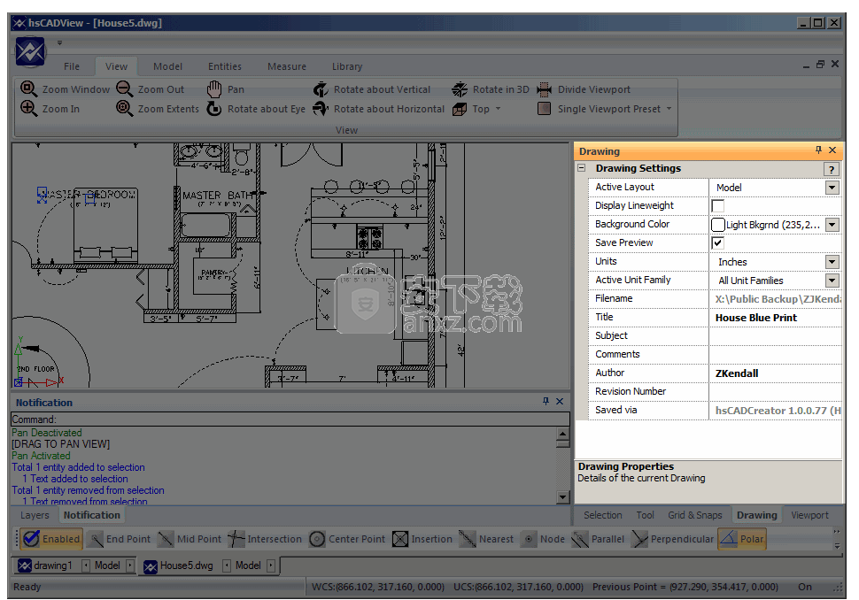Close the Notification panel
The image size is (859, 600).
coord(560,401)
